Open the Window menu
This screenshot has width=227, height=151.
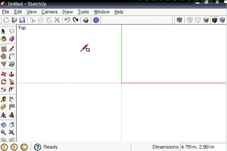(102, 12)
